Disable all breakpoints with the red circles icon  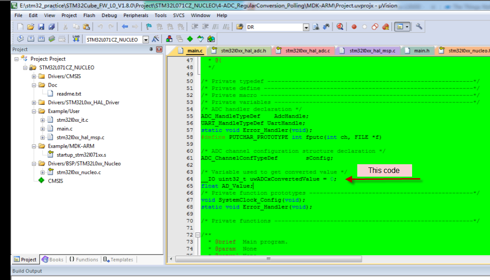(375, 27)
